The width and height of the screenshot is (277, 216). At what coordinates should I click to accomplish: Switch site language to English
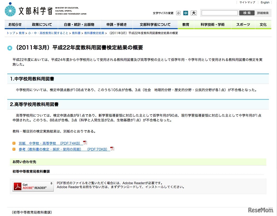(265, 2)
